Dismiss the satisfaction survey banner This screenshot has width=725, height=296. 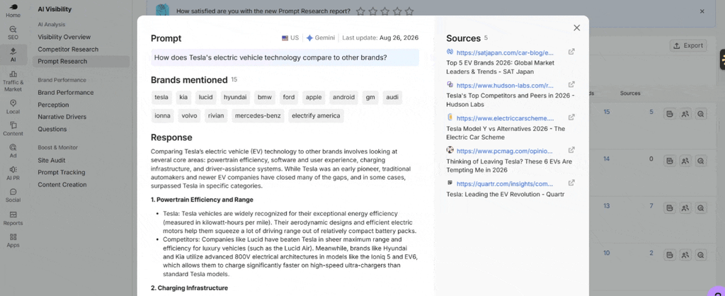(x=702, y=11)
